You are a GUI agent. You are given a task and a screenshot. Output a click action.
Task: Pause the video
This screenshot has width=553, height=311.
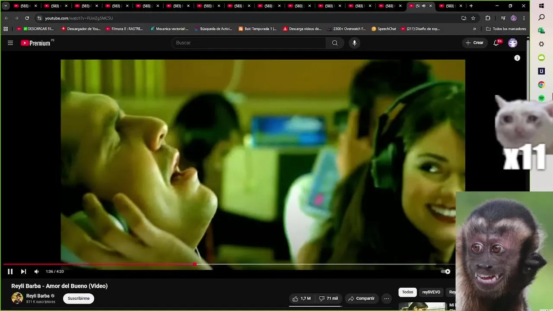pos(10,271)
